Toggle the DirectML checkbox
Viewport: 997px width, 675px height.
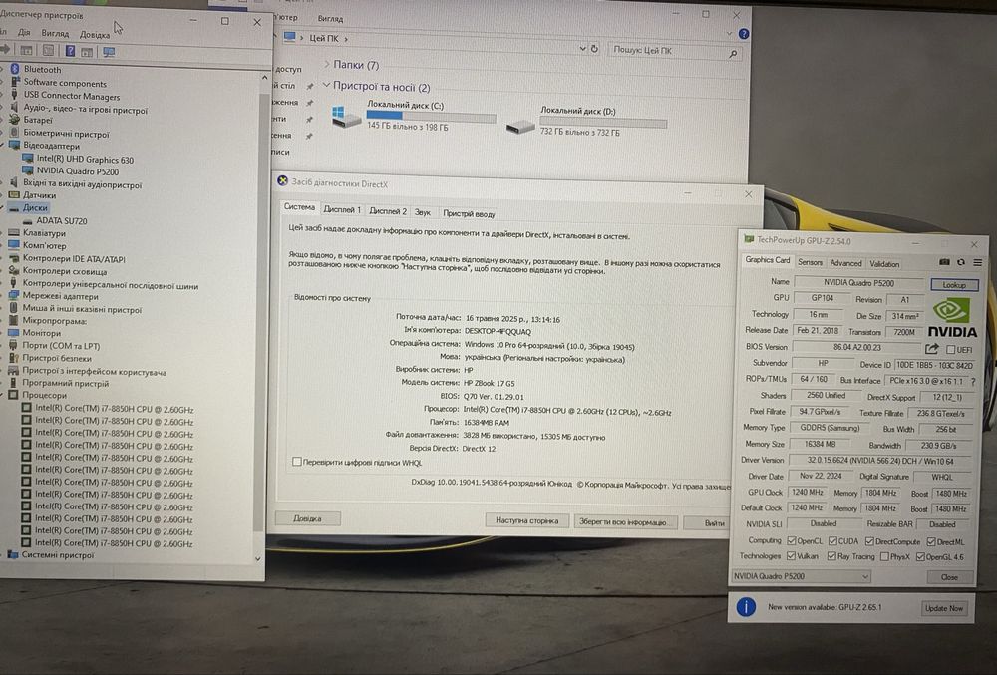[x=931, y=541]
